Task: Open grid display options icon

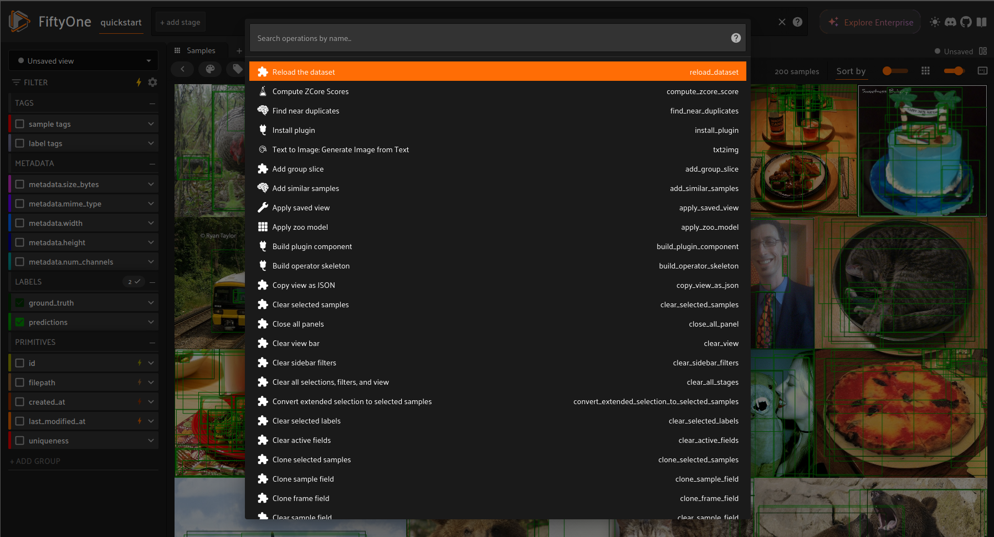Action: coord(925,70)
